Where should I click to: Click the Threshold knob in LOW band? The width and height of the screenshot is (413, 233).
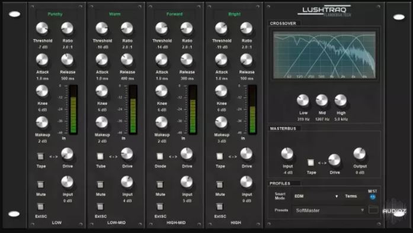tap(42, 28)
